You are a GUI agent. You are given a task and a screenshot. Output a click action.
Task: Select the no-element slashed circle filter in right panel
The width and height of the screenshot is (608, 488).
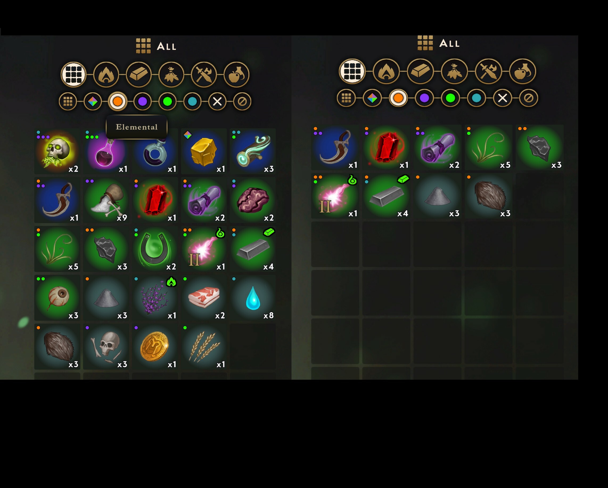[528, 98]
